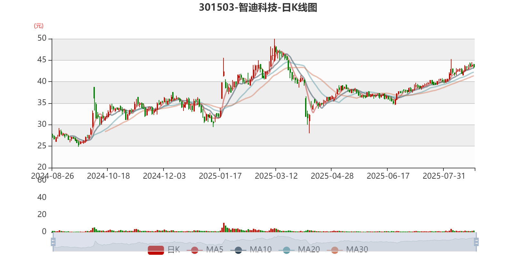
Task: Click the candlestick peak near 2025-03-12
Action: pyautogui.click(x=274, y=50)
